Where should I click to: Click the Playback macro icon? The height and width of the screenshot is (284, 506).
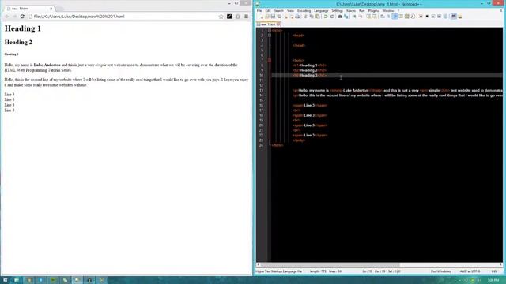(x=433, y=16)
